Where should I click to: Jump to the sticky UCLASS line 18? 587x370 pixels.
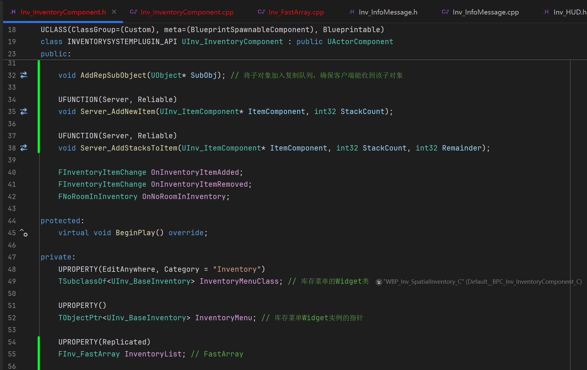click(212, 30)
